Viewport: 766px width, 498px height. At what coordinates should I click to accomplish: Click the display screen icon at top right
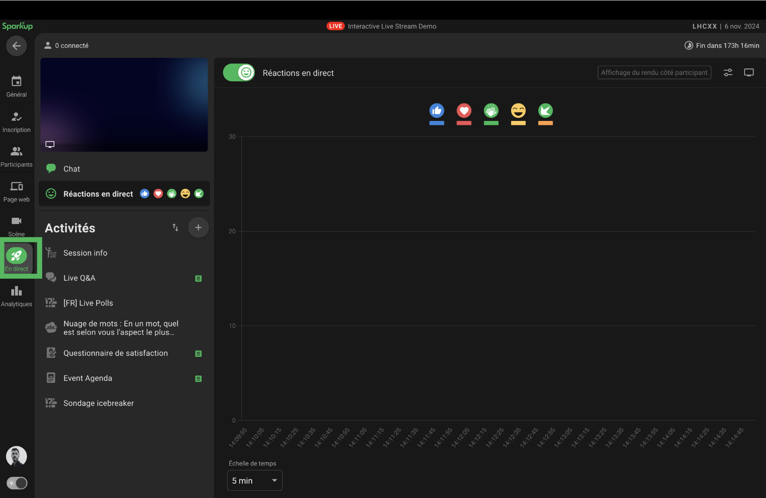click(749, 72)
